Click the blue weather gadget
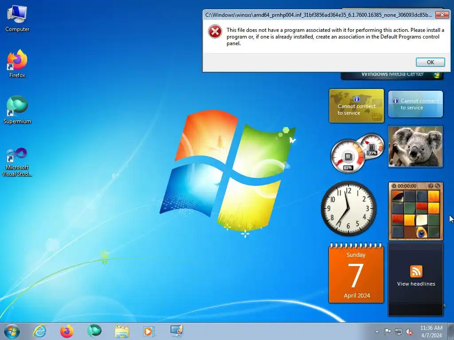454x340 pixels. pos(415,104)
